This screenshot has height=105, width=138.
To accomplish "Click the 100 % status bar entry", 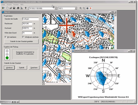I will point(97,102).
